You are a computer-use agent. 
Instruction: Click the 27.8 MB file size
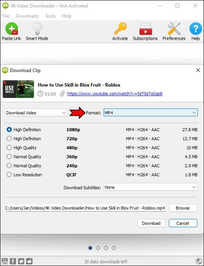[x=190, y=130]
